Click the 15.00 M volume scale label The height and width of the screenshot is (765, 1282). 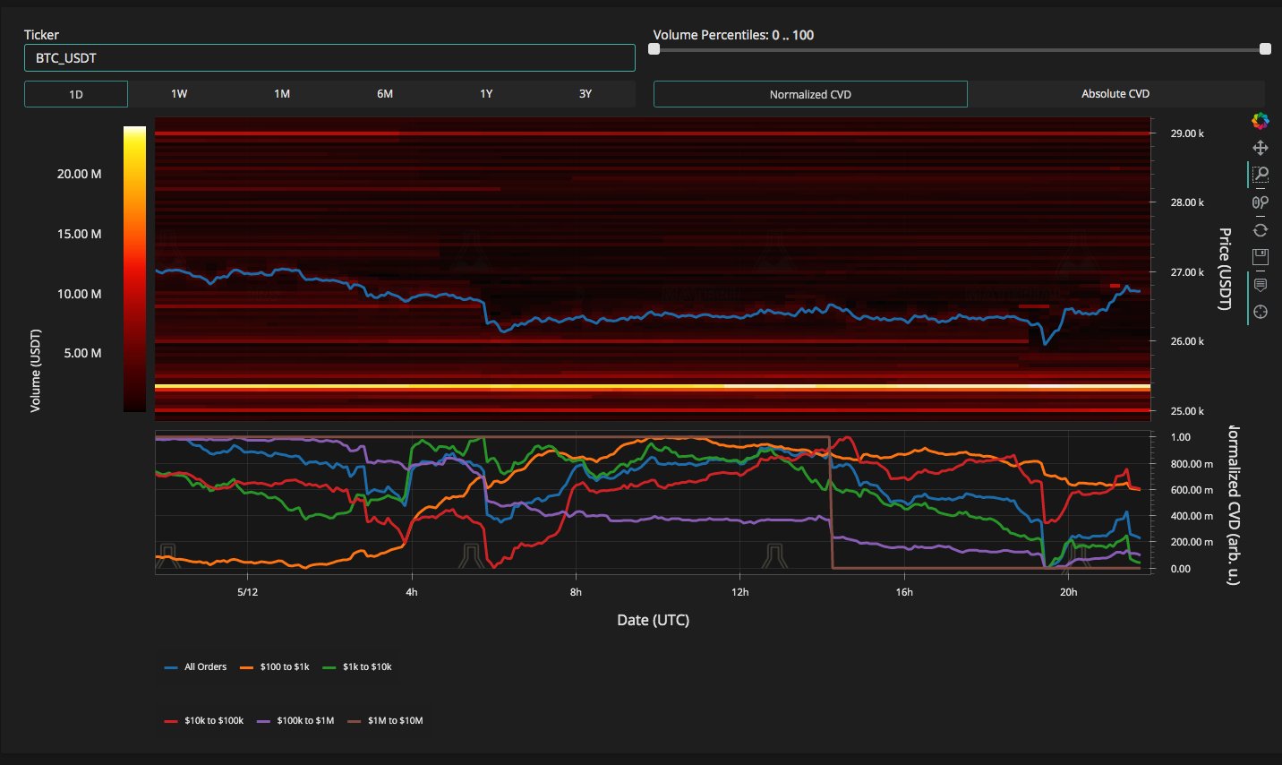80,234
